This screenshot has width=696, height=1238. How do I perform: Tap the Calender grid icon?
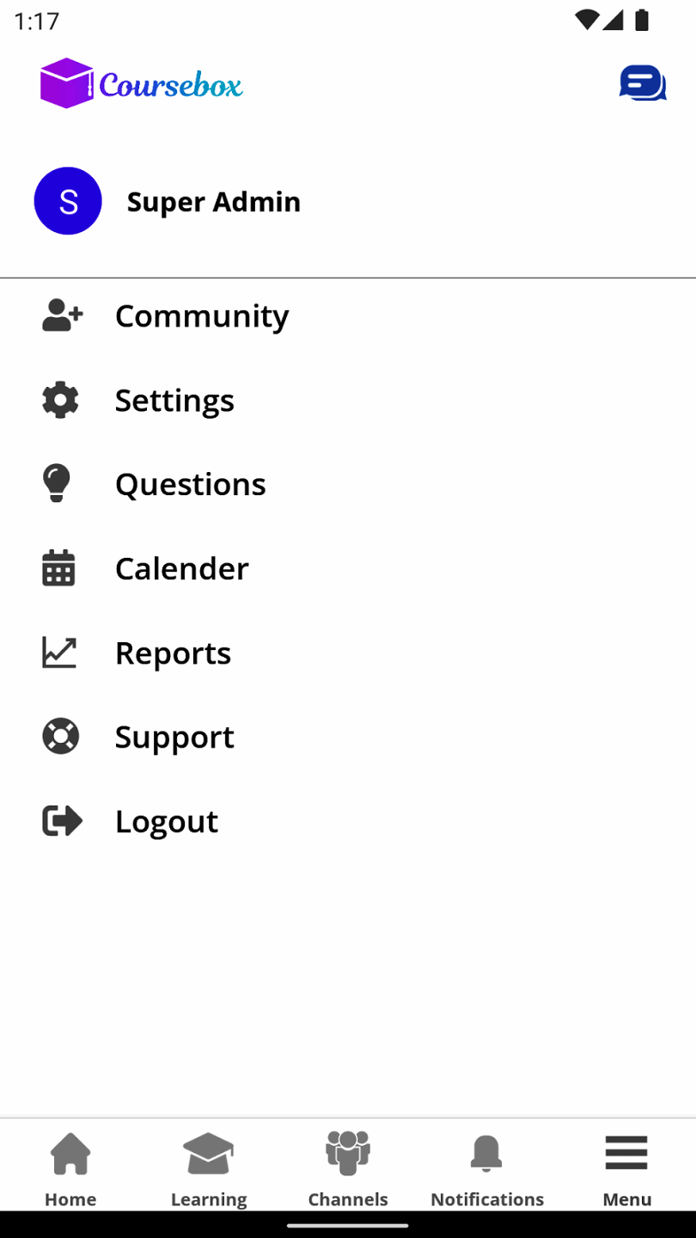click(58, 568)
